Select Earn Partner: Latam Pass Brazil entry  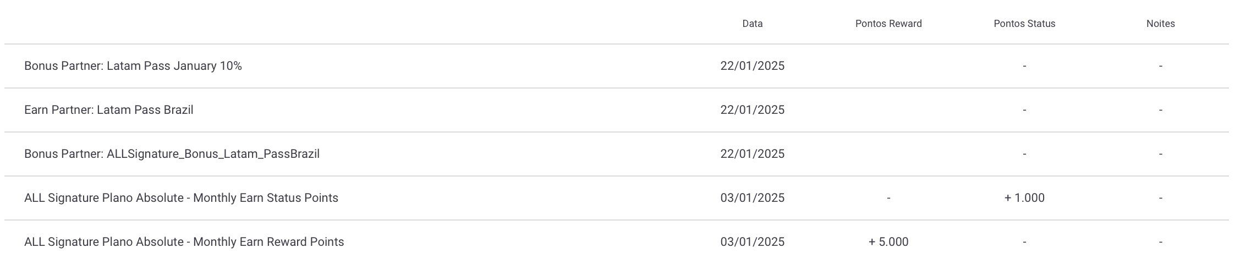(x=616, y=110)
